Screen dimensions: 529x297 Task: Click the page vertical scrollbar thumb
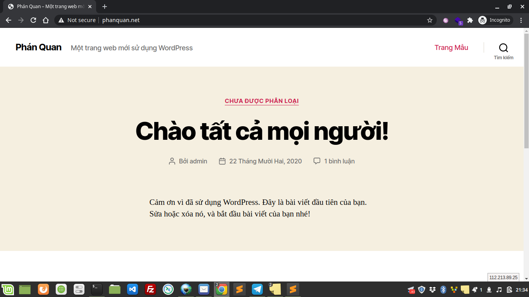[x=526, y=91]
